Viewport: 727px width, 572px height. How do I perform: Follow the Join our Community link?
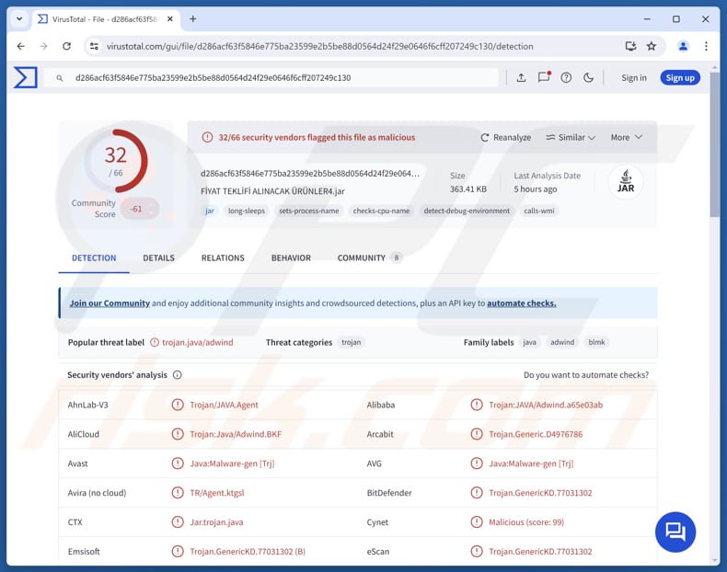[x=110, y=303]
